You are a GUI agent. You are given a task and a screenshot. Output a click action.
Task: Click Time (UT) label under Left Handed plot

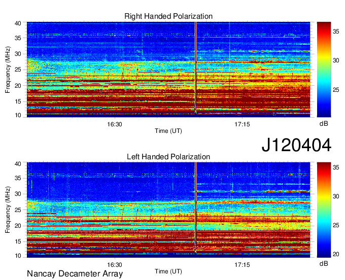(168, 271)
